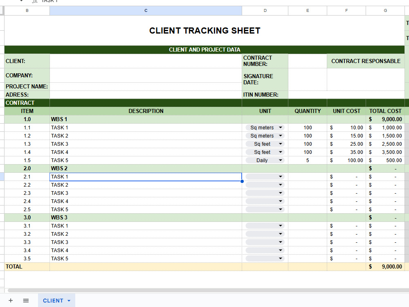
Task: Open unit dropdown for item 1.4
Action: click(281, 152)
